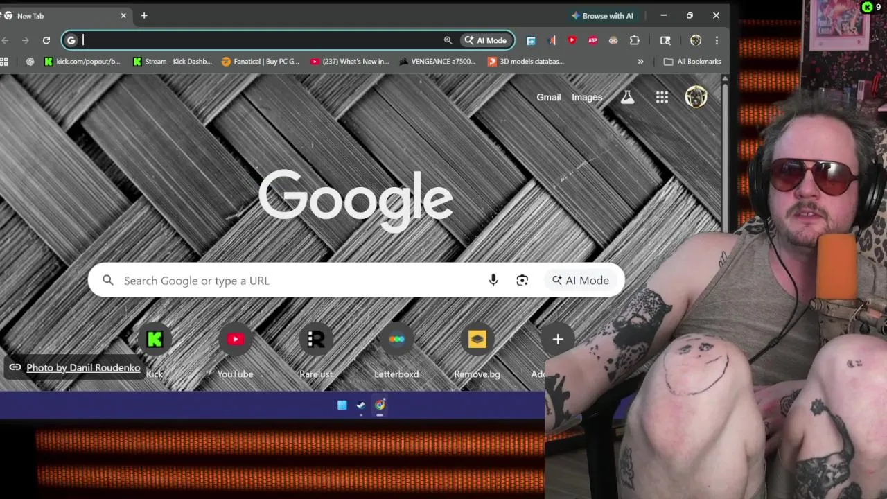The height and width of the screenshot is (499, 887).
Task: Click the Search Google or type a URL box
Action: [x=356, y=280]
